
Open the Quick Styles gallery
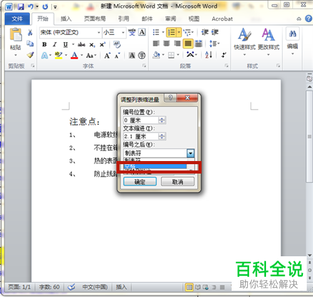click(245, 42)
